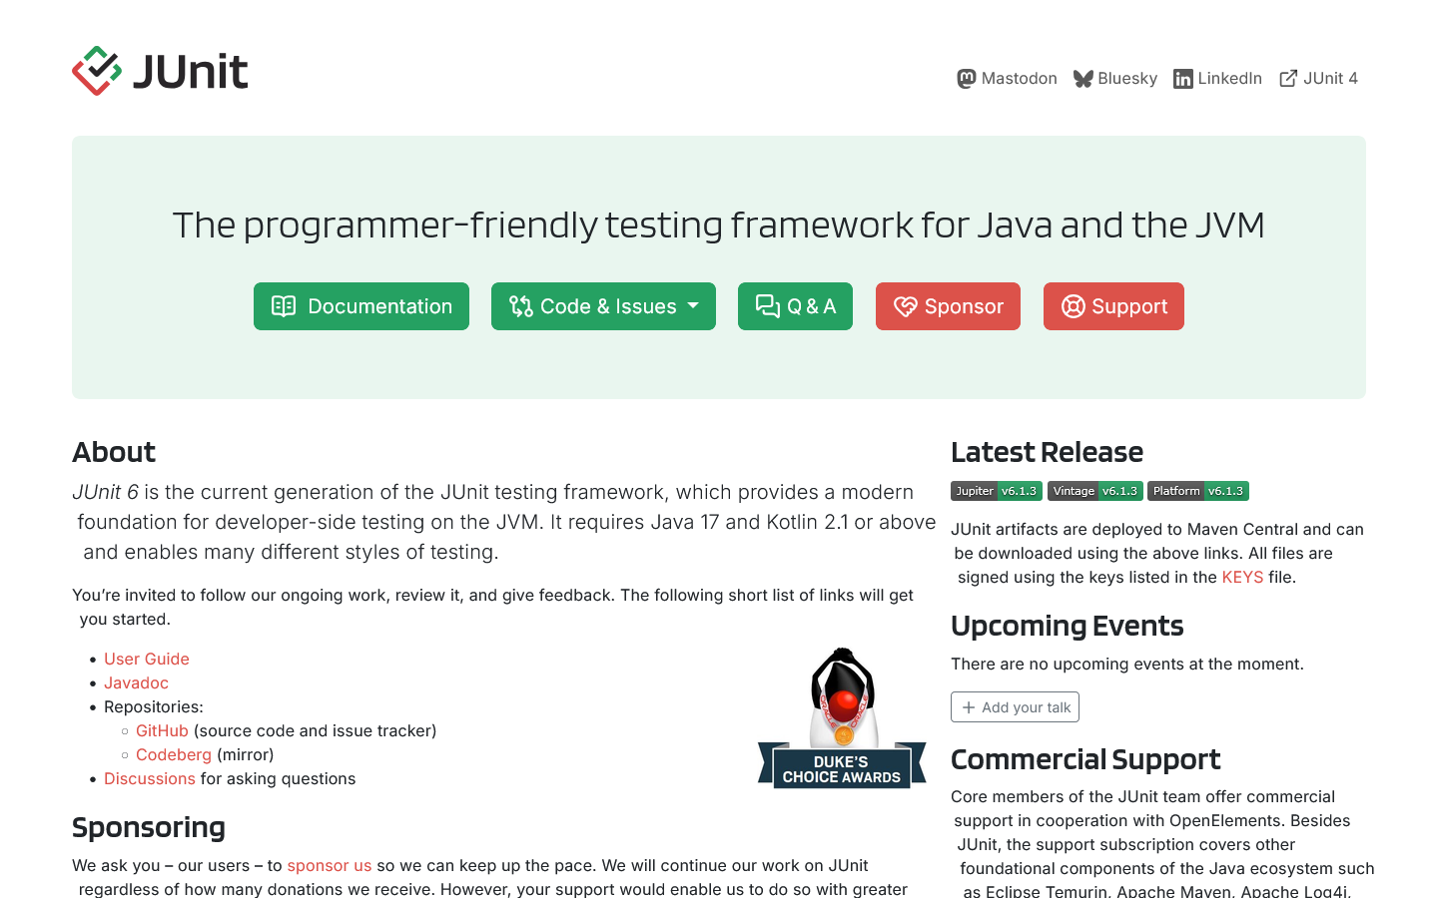The height and width of the screenshot is (898, 1438).
Task: Click the 'Repositories:' list item text
Action: pyautogui.click(x=154, y=707)
